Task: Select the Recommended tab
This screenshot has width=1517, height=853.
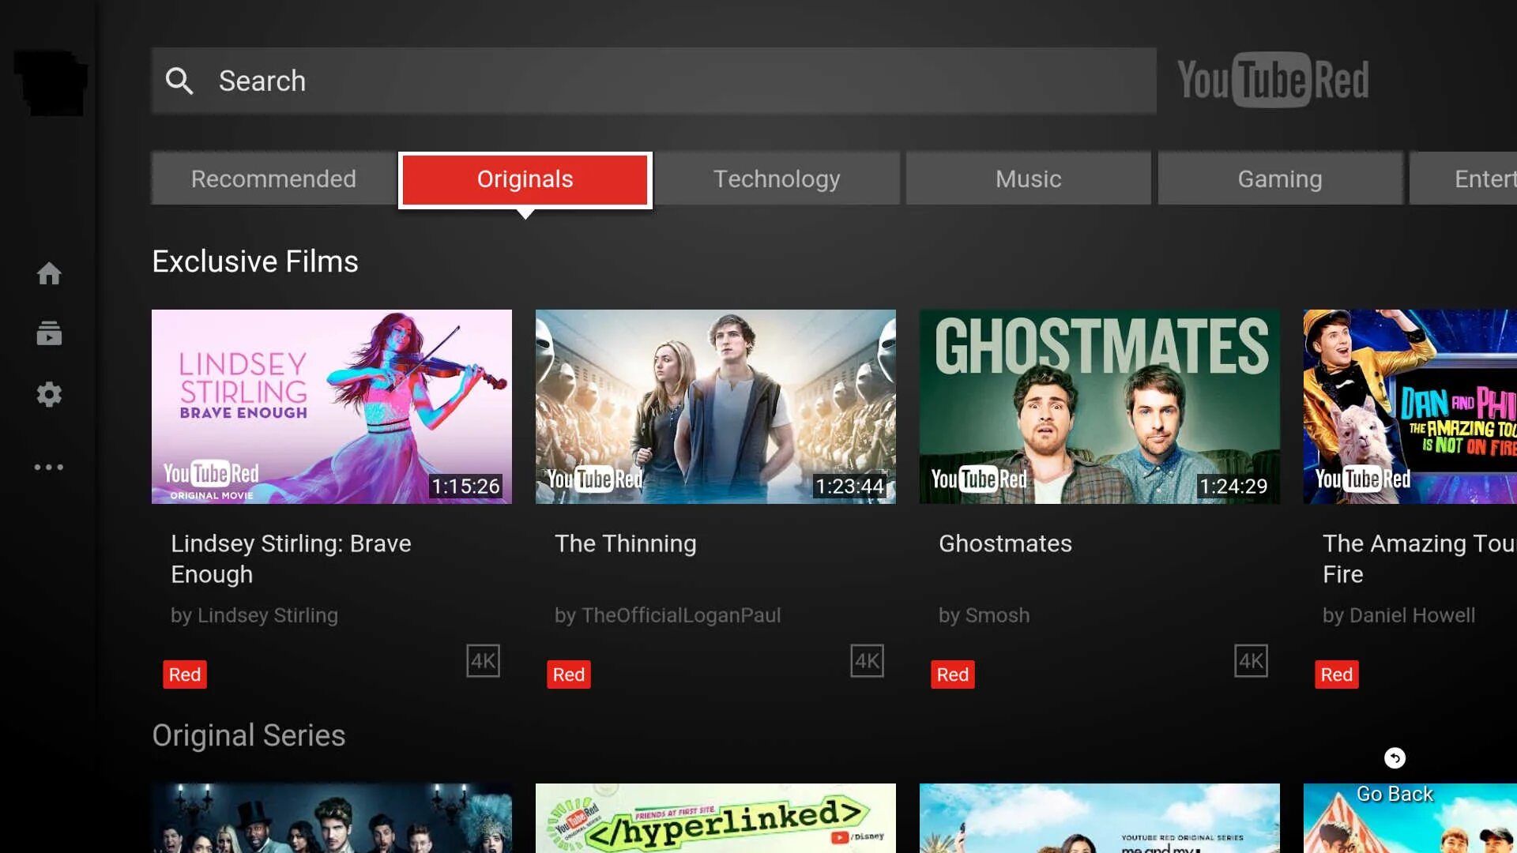Action: (x=273, y=178)
